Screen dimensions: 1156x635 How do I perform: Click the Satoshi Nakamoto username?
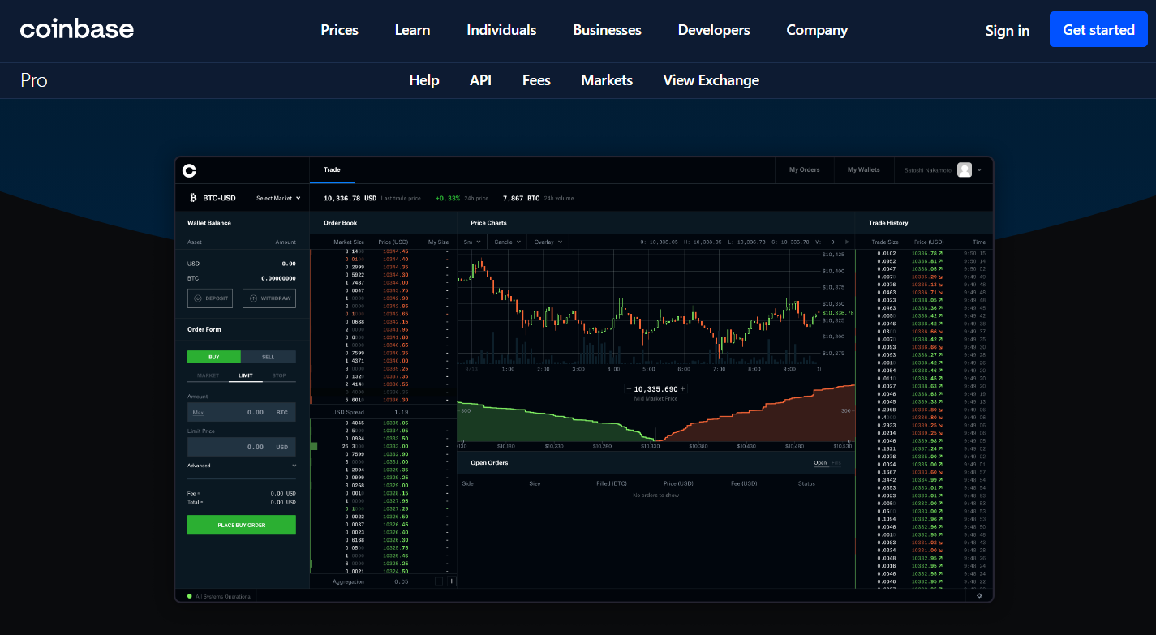(x=928, y=170)
